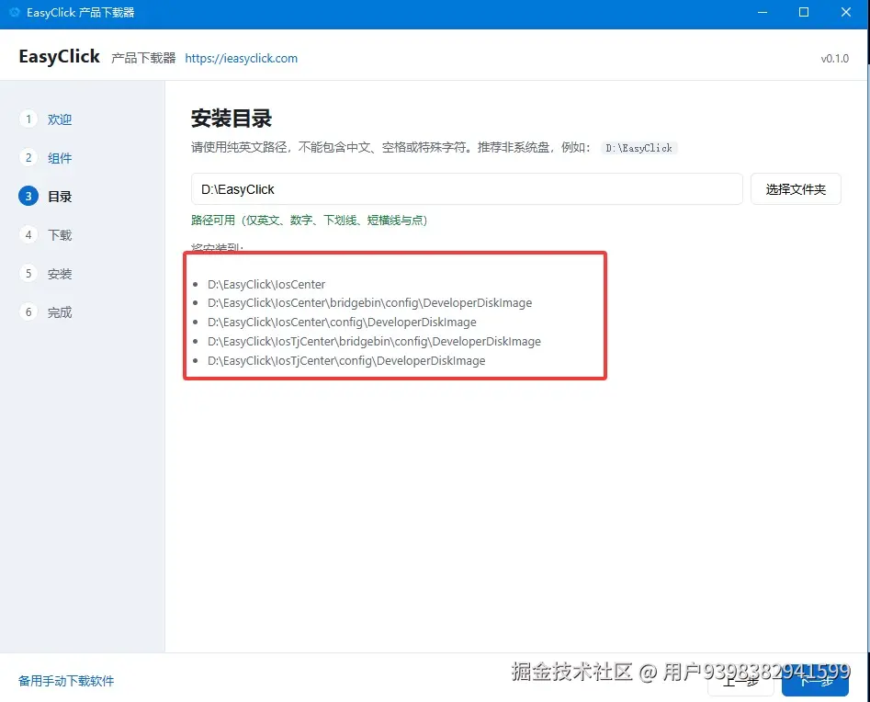870x702 pixels.
Task: Click the 选择文件夹 button
Action: [x=796, y=189]
